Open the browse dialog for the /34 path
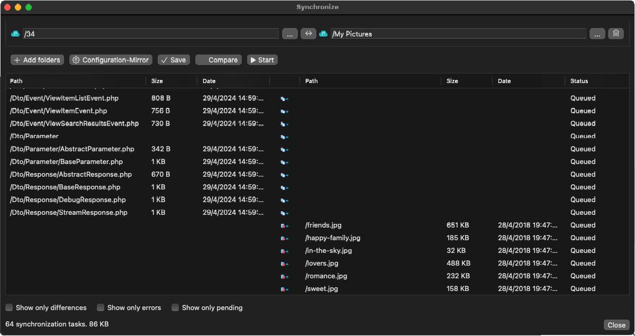 point(289,33)
